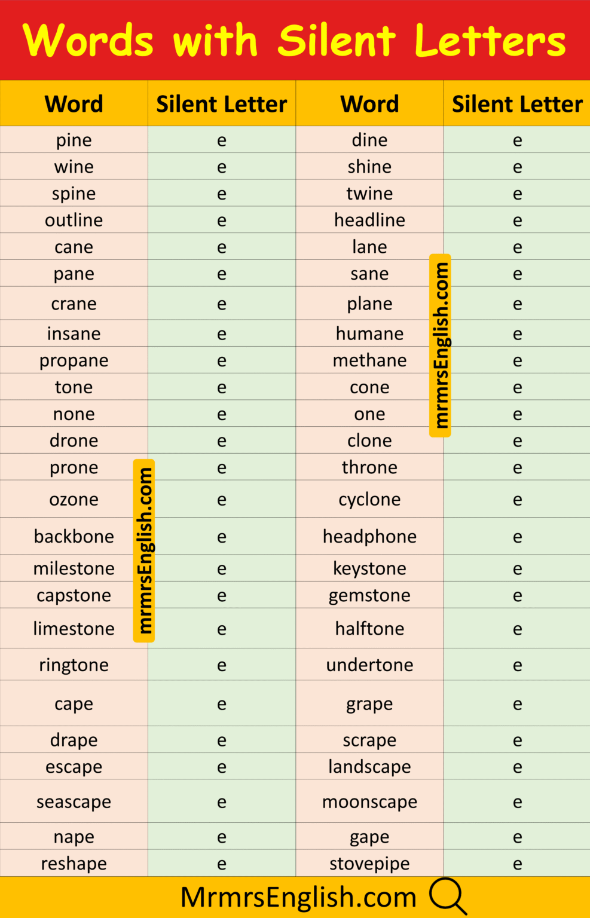Select the word "pine" in the table
Image resolution: width=590 pixels, height=918 pixels.
[x=74, y=140]
